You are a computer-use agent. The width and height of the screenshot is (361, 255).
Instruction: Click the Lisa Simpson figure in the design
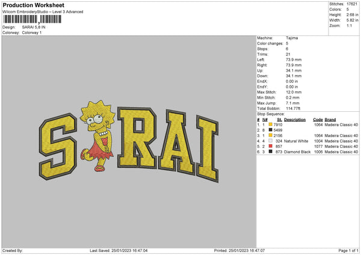click(97, 136)
